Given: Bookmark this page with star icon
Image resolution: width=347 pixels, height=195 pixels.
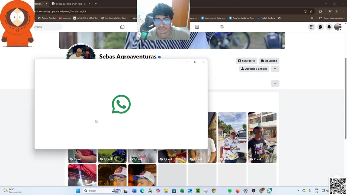Looking at the screenshot, I should [311, 11].
